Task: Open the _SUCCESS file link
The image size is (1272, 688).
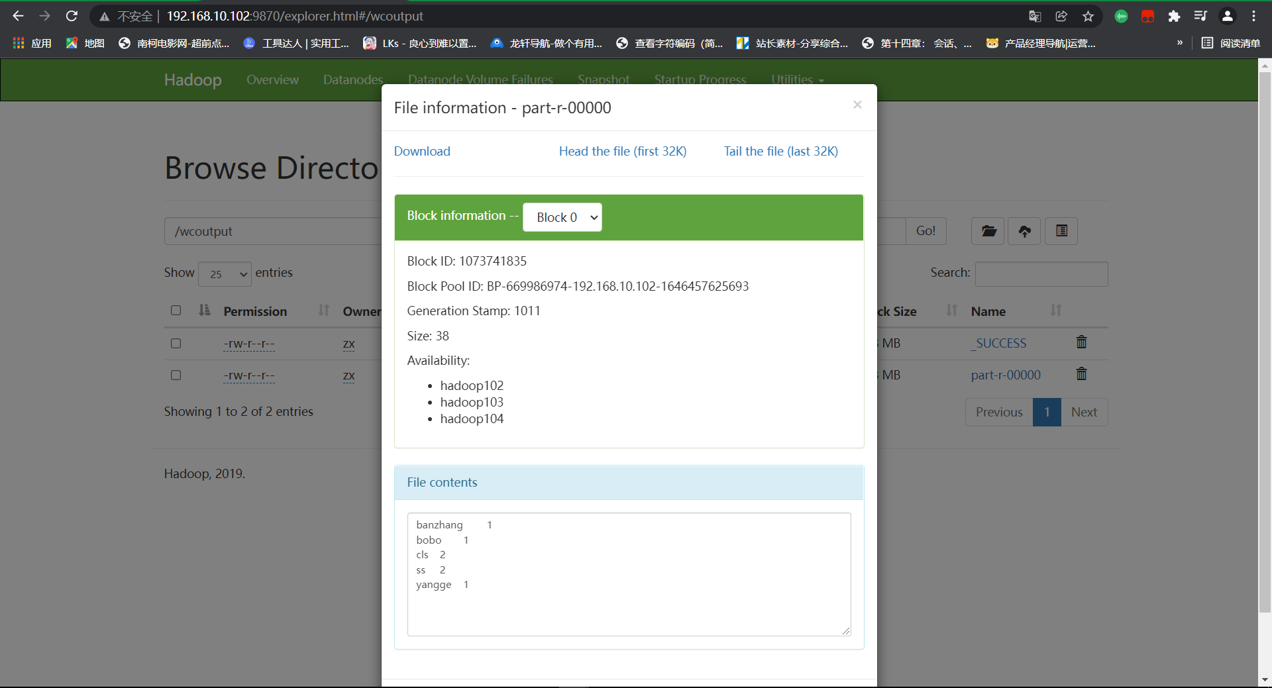Action: [999, 344]
